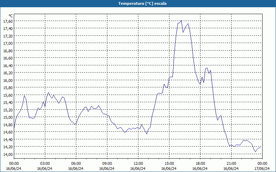
Task: Click the 06:00 time axis label
Action: 76,164
